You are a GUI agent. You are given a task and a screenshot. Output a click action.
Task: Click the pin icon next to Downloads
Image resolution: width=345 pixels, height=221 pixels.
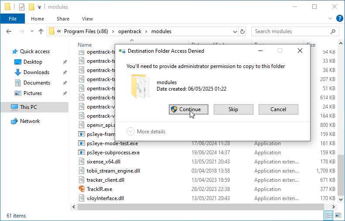coord(65,72)
